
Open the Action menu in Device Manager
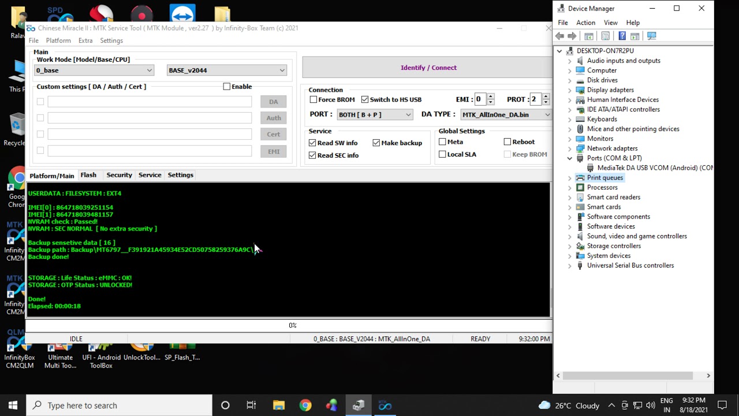click(585, 23)
